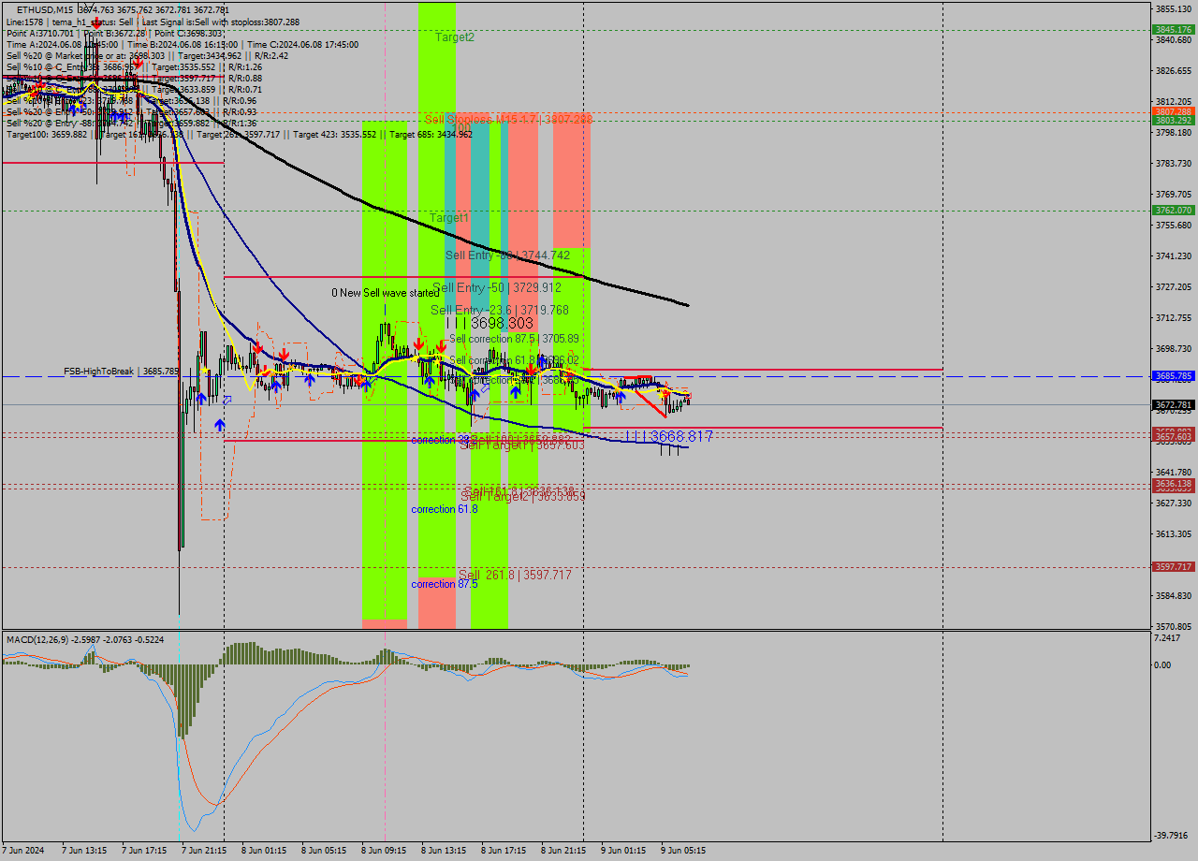Click the 3855.130 price axis value

tap(1173, 8)
